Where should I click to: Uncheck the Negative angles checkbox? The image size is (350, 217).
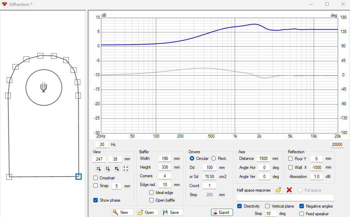(x=301, y=206)
